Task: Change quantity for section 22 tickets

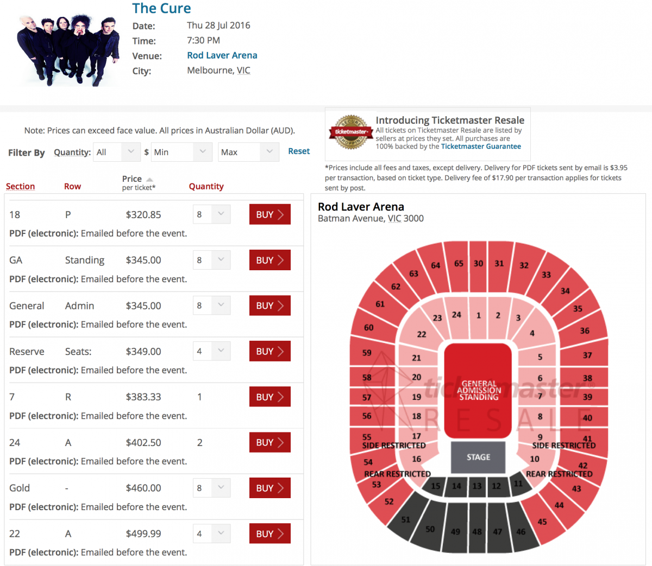Action: (211, 533)
